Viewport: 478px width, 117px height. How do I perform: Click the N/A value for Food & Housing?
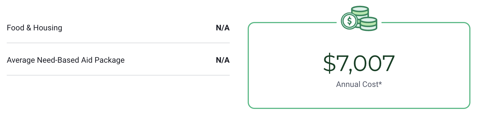coord(223,28)
